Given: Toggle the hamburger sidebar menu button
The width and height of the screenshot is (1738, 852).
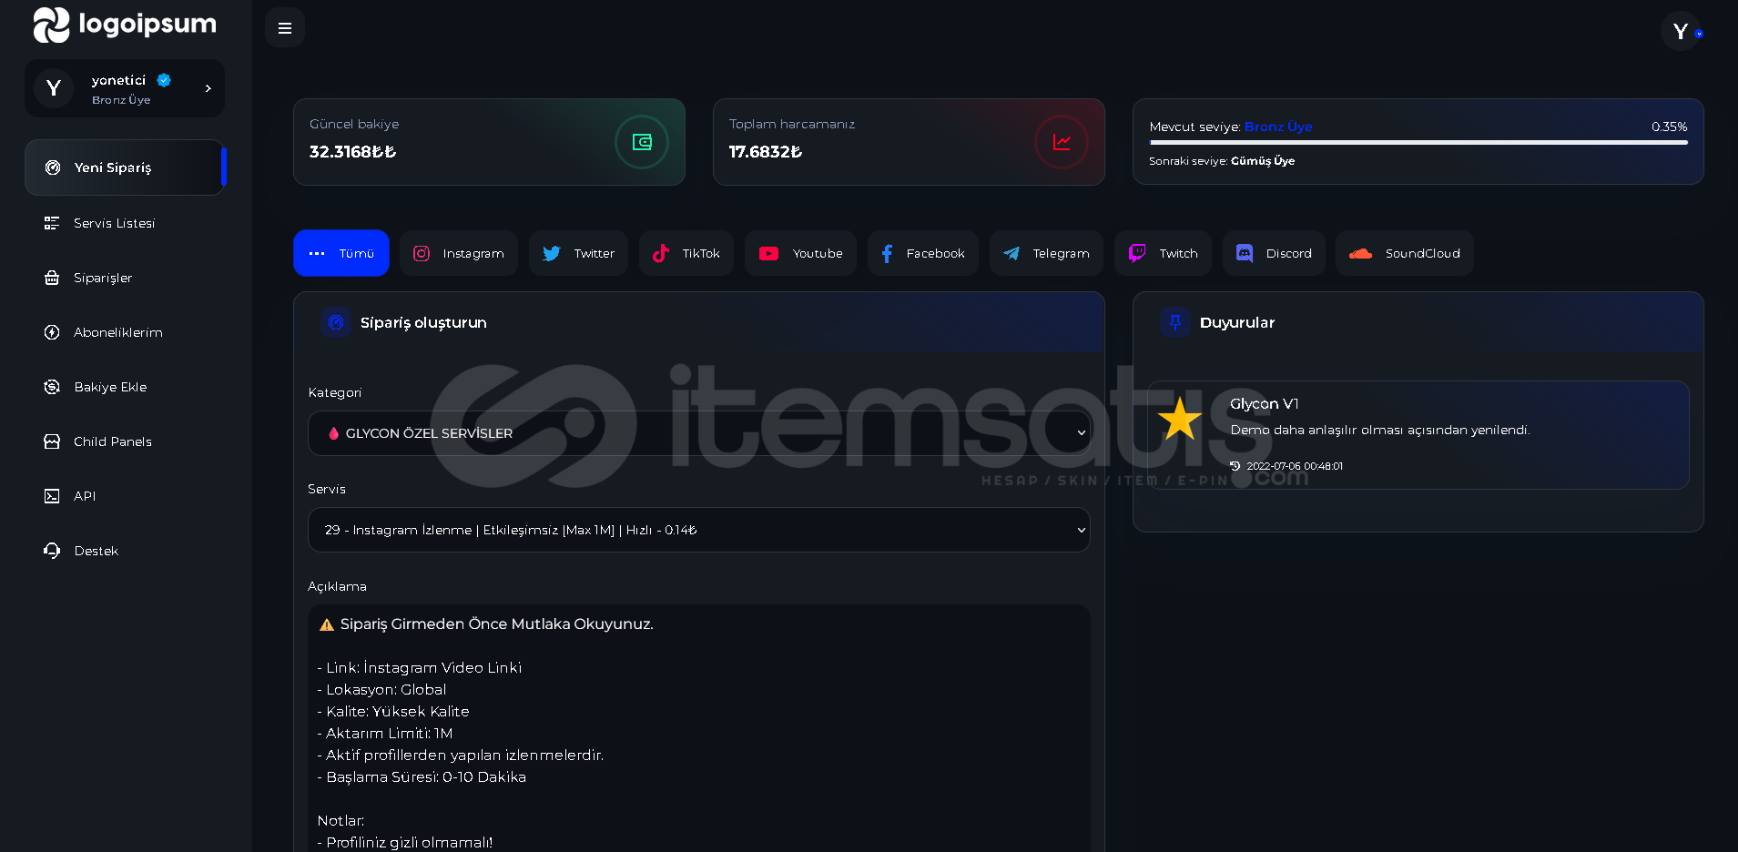Looking at the screenshot, I should [x=285, y=28].
